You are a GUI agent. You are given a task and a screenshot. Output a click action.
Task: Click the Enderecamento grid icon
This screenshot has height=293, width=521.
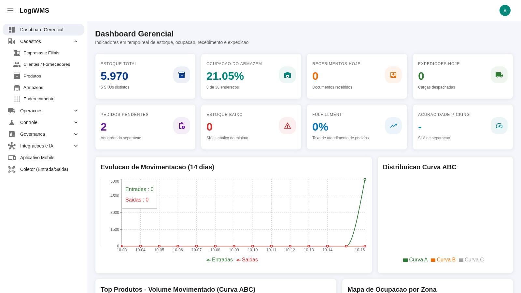click(x=17, y=99)
